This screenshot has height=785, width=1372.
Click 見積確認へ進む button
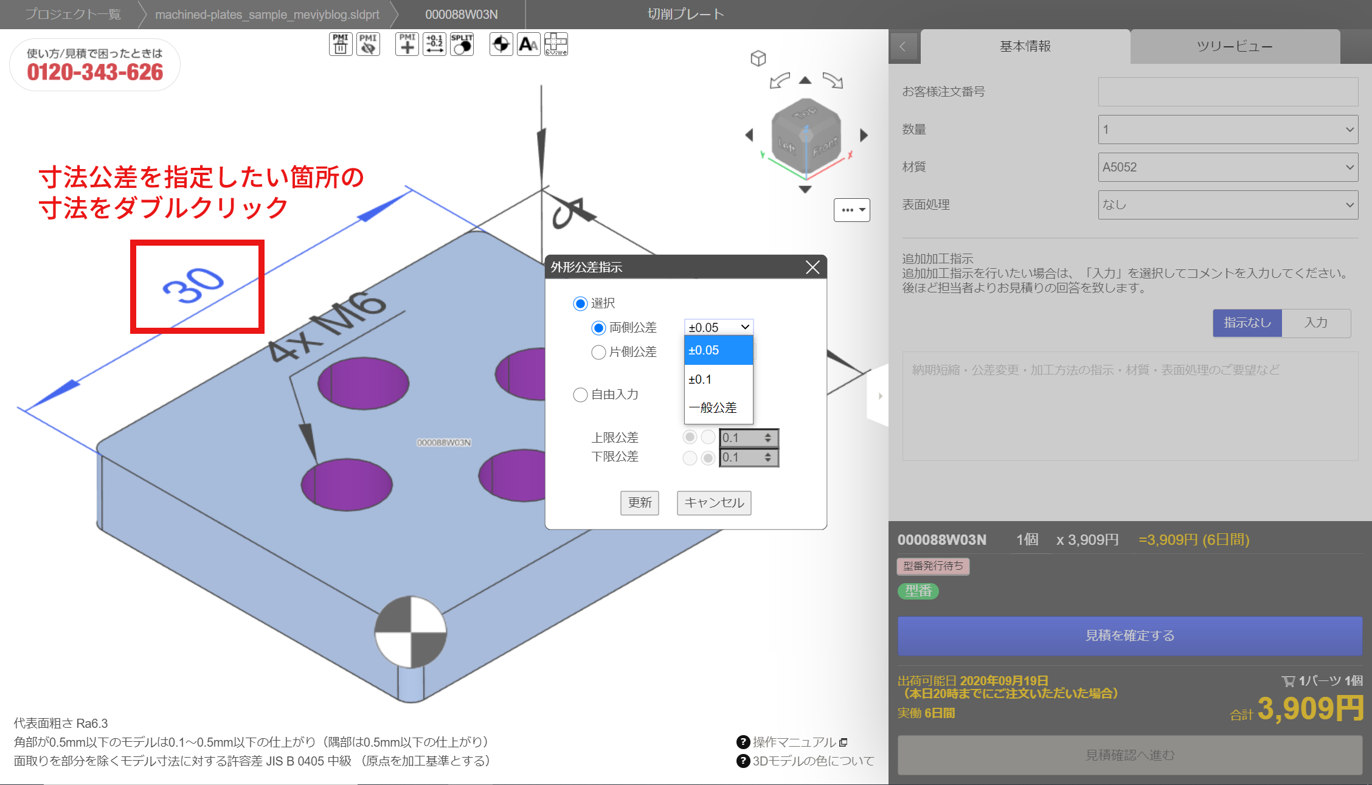pos(1130,755)
